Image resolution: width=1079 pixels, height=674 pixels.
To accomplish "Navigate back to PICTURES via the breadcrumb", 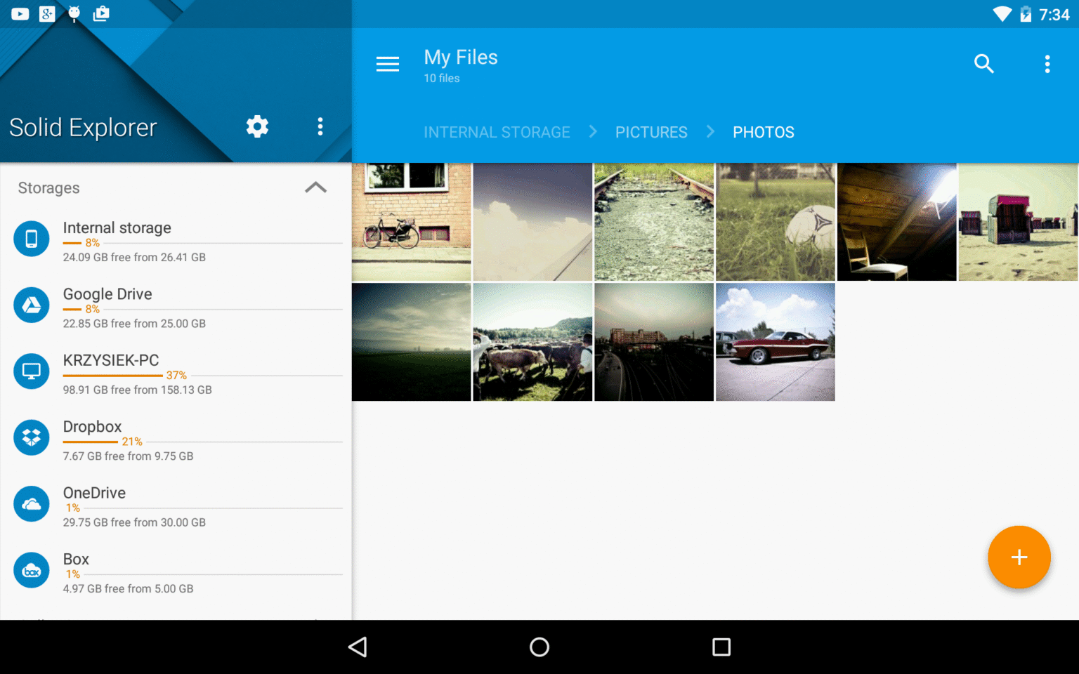I will pyautogui.click(x=651, y=132).
